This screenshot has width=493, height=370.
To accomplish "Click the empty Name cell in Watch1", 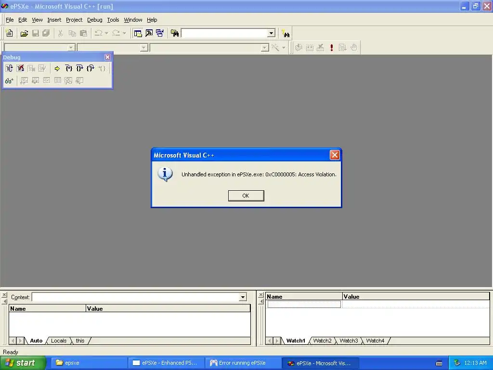I will point(304,304).
